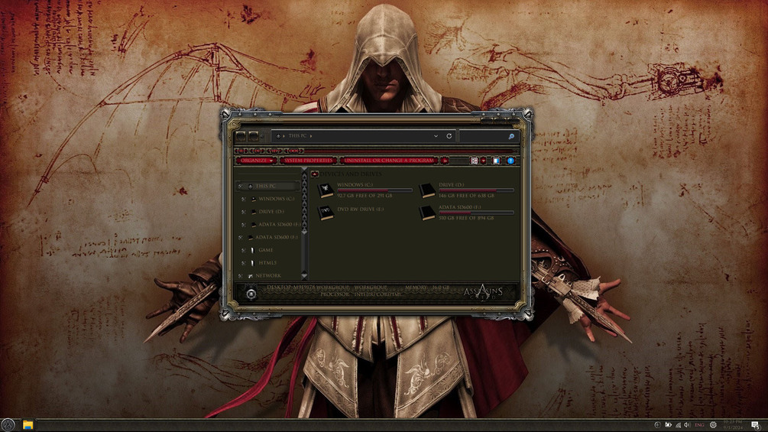Click the '146 GB free of 638 GB' text
This screenshot has height=432, width=768.
pos(466,196)
